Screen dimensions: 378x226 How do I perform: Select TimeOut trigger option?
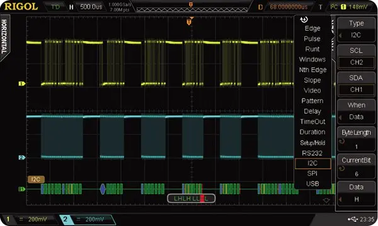click(312, 122)
